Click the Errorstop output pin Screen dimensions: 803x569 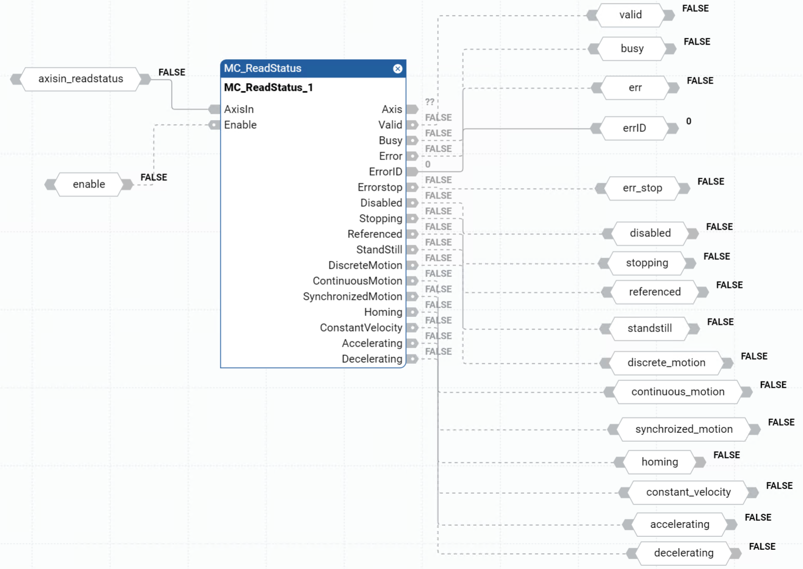pyautogui.click(x=412, y=187)
